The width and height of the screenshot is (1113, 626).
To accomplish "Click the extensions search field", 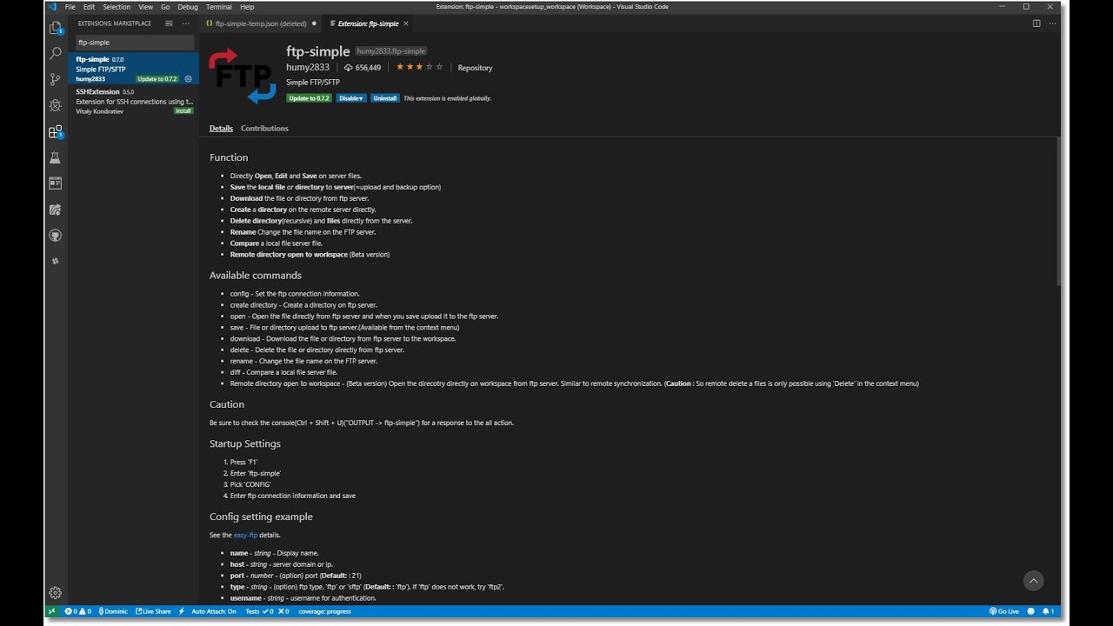I will (x=134, y=42).
